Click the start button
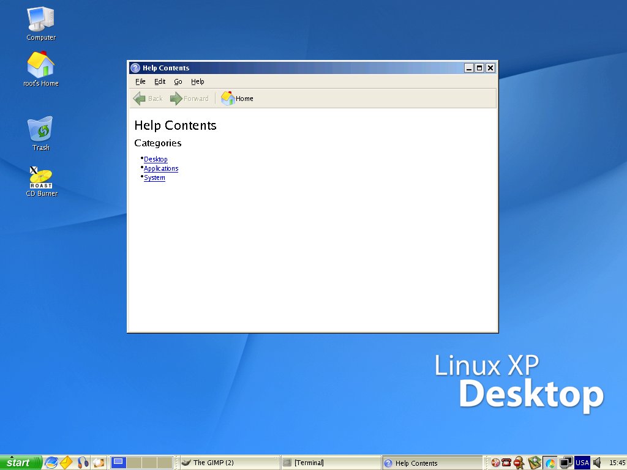Screen dimensions: 627x470 tap(21, 463)
